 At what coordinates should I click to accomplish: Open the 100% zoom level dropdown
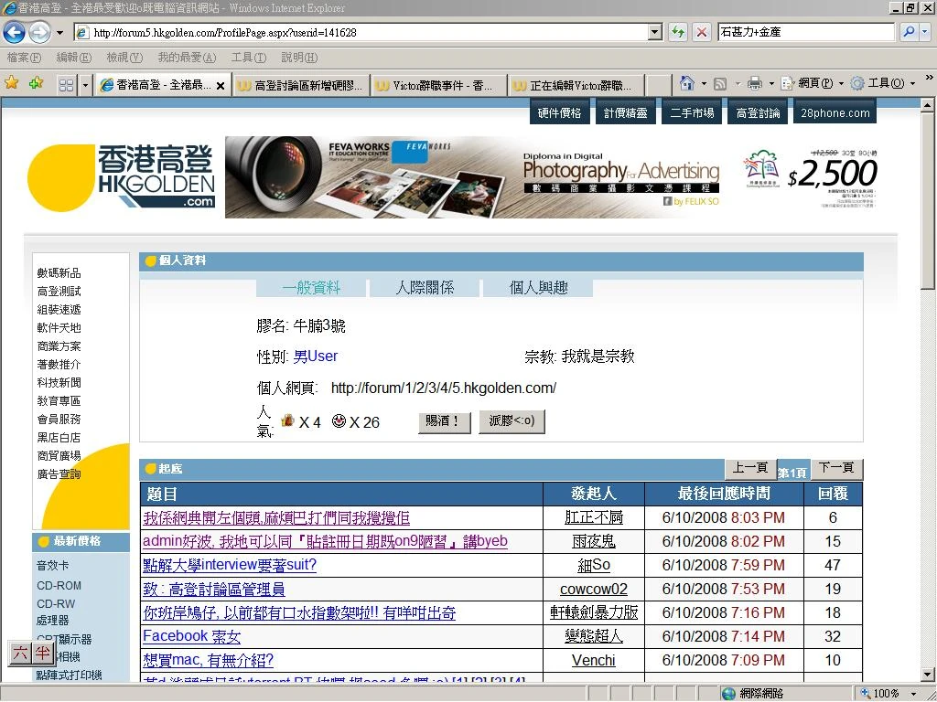(914, 694)
